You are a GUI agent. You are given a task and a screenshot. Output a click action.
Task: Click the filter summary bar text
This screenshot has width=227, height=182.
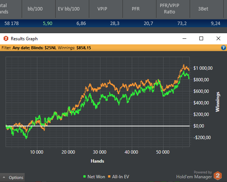(x=47, y=48)
